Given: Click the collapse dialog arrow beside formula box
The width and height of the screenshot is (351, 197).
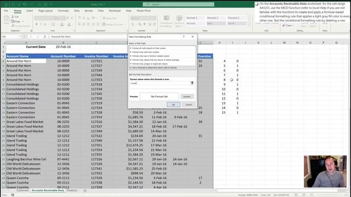Looking at the screenshot, I should pos(192,83).
